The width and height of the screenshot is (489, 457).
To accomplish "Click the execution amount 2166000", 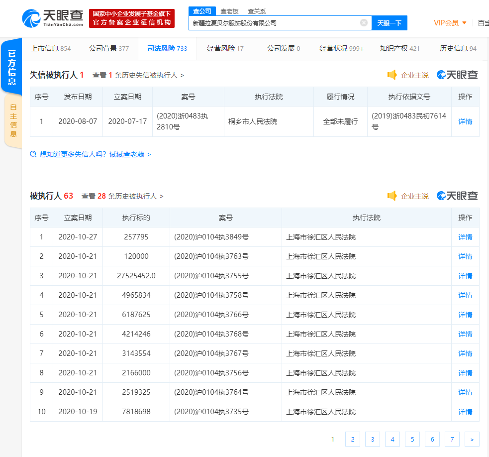I will [136, 373].
